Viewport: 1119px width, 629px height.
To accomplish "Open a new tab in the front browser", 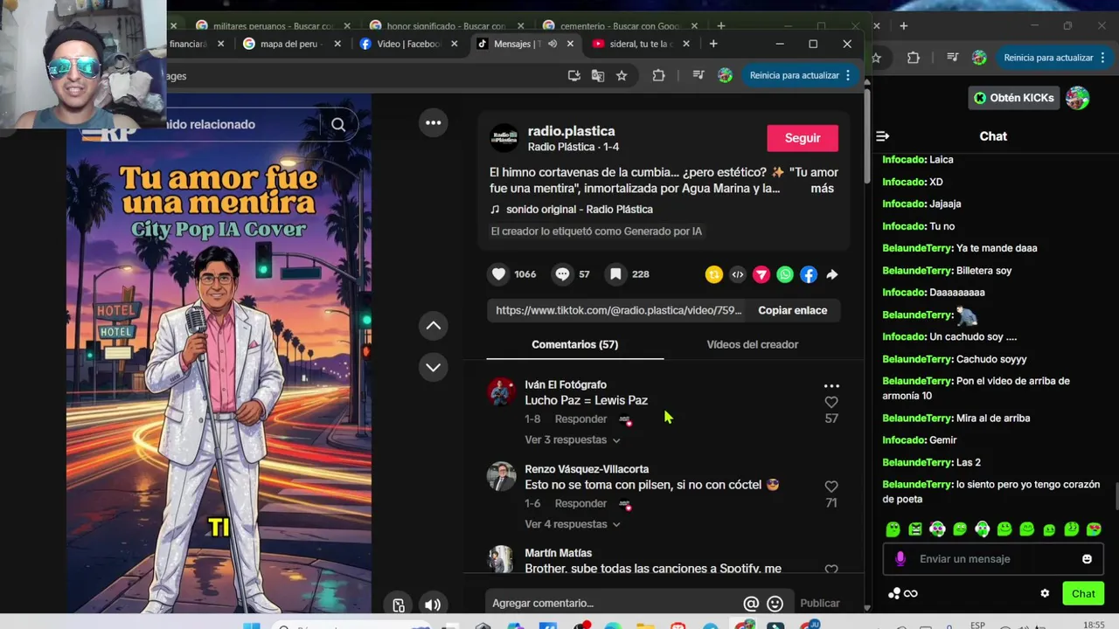I will coord(713,44).
